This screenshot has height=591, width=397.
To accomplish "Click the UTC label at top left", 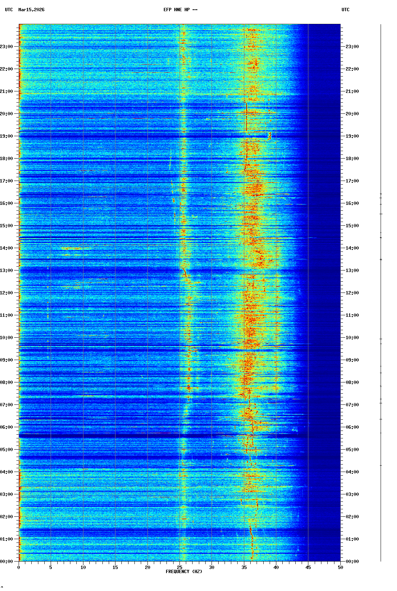I will pos(9,10).
